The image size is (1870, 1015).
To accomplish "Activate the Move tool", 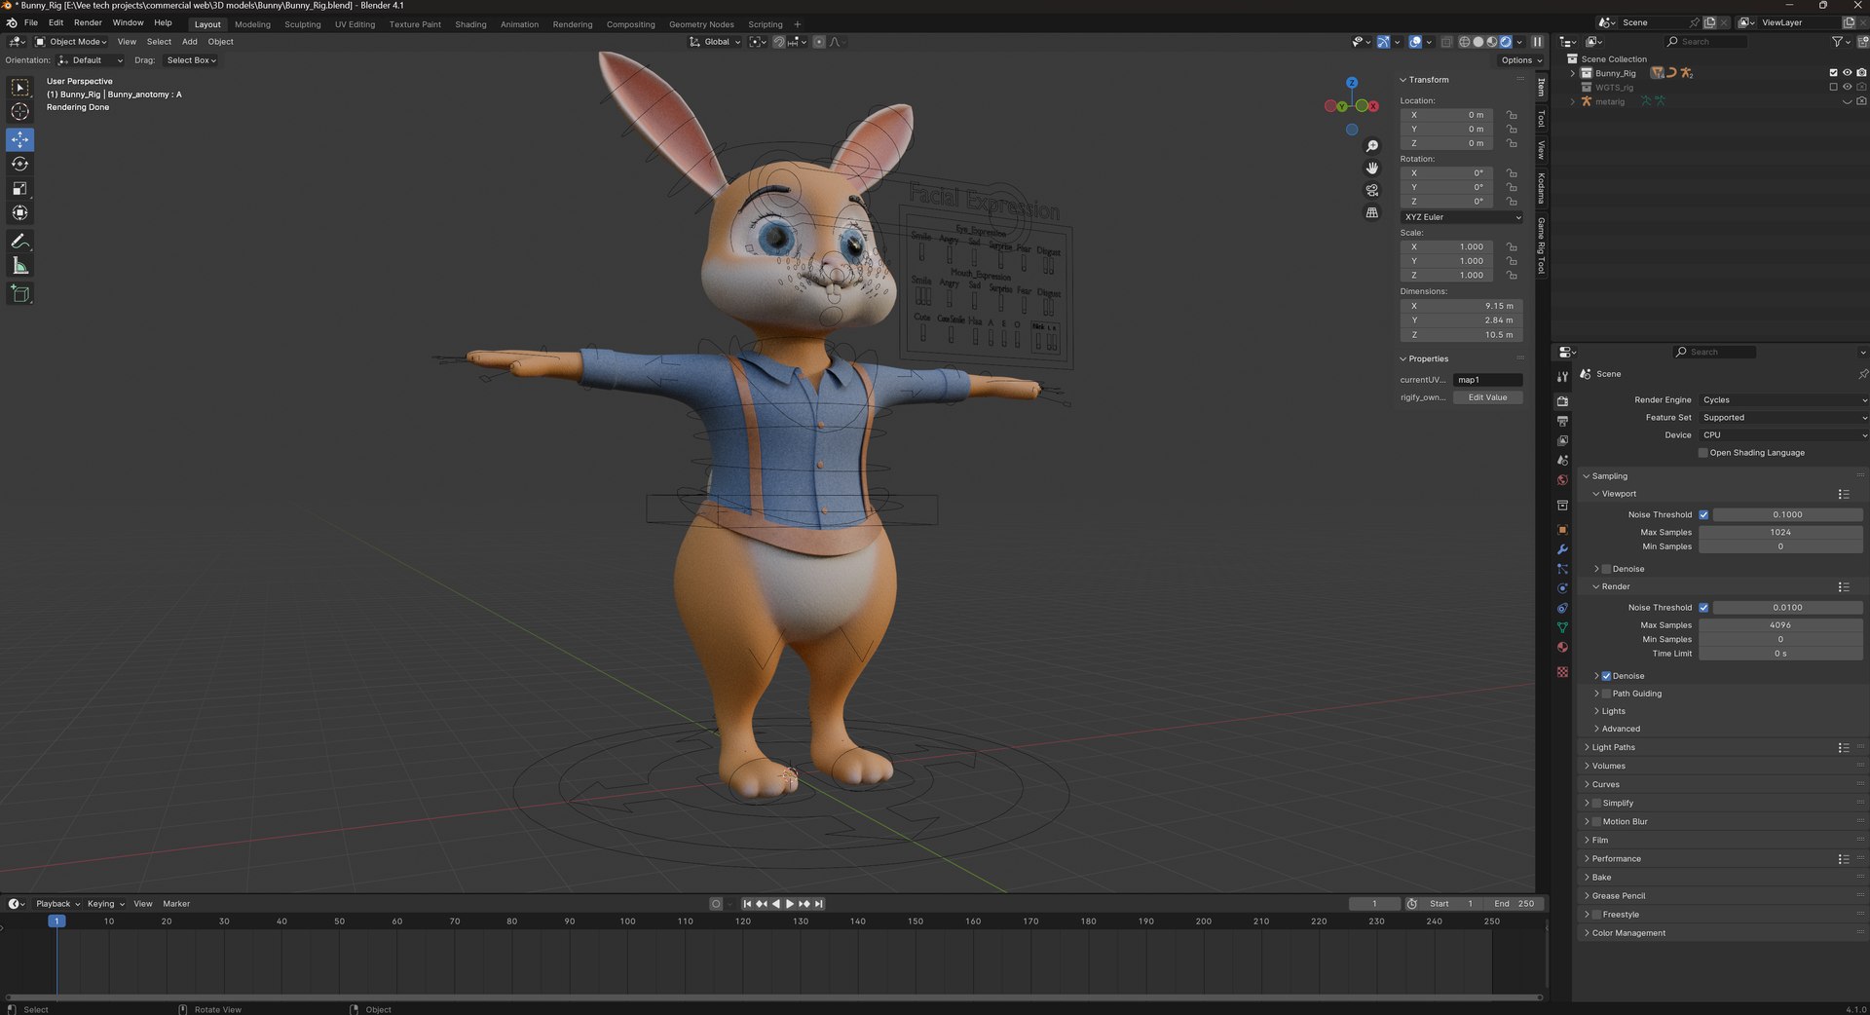I will (19, 139).
